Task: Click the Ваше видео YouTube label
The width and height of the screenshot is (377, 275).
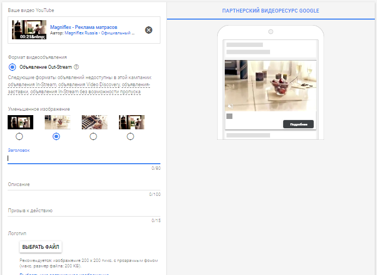Action: (31, 10)
